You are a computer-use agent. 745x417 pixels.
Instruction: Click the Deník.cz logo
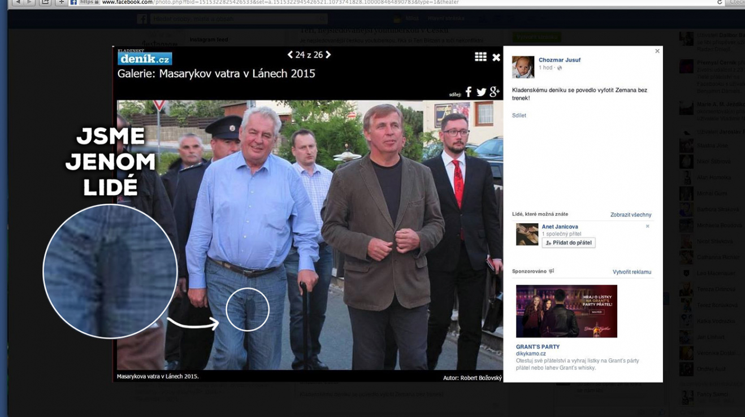(145, 58)
